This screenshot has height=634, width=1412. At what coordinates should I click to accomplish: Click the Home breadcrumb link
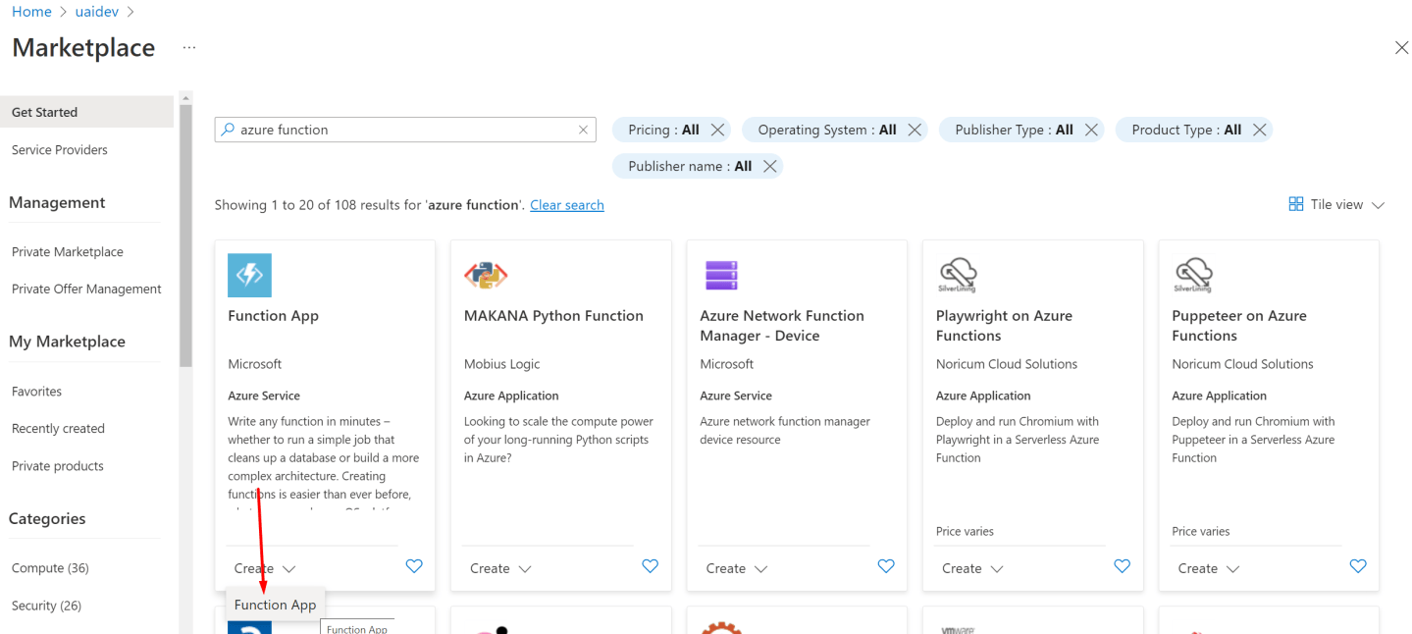(31, 12)
